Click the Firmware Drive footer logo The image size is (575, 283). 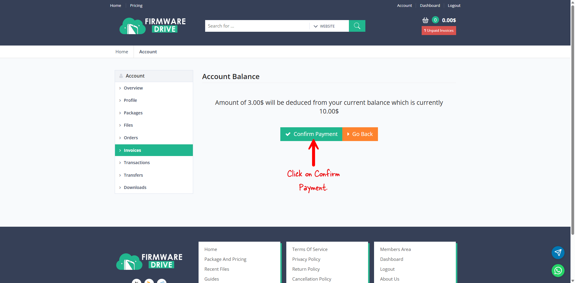coord(149,261)
